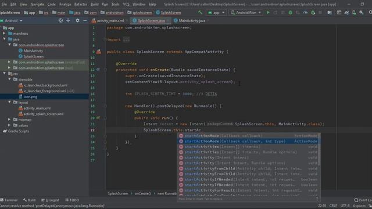
Task: Click 4 spaces indent in status bar
Action: [359, 206]
